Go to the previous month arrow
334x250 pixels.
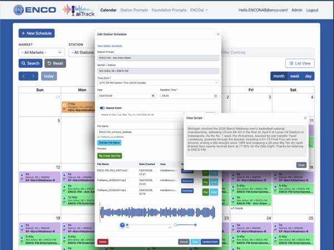(24, 76)
